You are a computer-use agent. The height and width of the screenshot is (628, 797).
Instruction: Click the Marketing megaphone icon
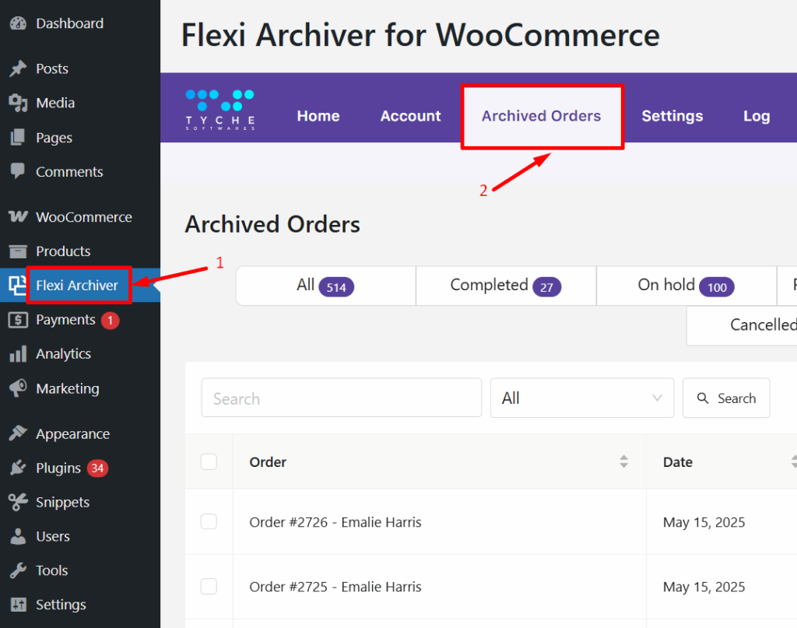click(18, 388)
